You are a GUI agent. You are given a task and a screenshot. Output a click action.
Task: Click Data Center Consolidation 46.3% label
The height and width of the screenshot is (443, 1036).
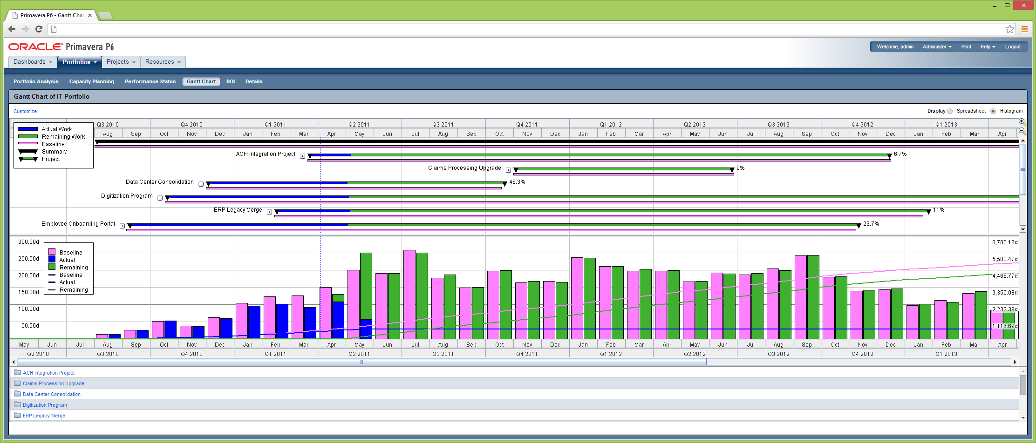[x=517, y=182]
